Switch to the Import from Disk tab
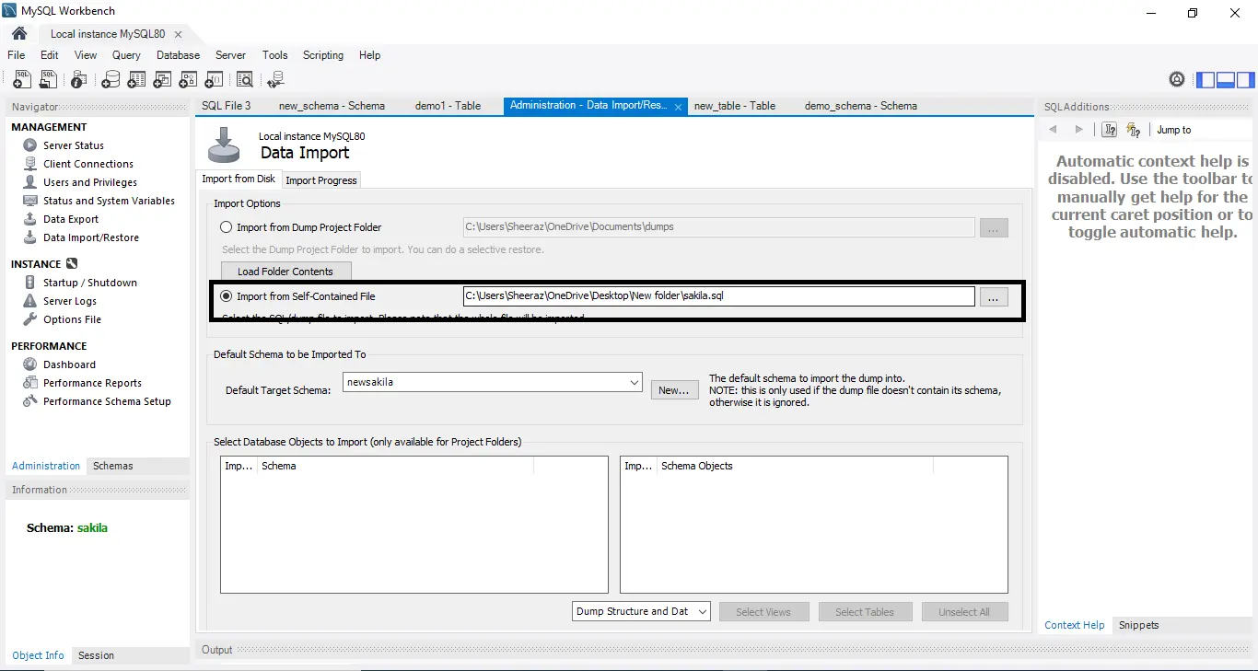The height and width of the screenshot is (671, 1258). tap(239, 179)
